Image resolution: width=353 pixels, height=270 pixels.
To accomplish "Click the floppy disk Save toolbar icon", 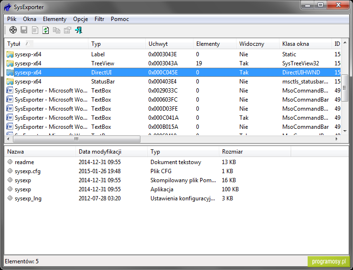I will click(24, 30).
